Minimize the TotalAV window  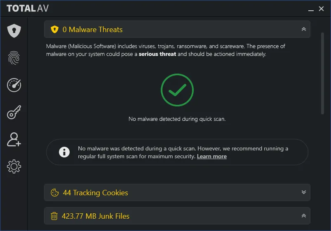tap(311, 9)
